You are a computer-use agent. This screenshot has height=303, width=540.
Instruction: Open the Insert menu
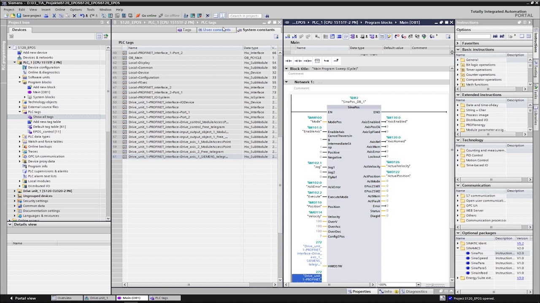(x=46, y=9)
